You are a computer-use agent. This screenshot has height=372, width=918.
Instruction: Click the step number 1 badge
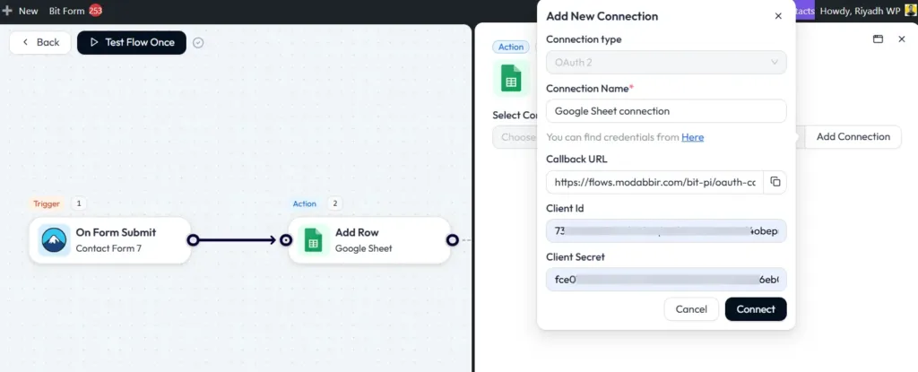click(79, 203)
